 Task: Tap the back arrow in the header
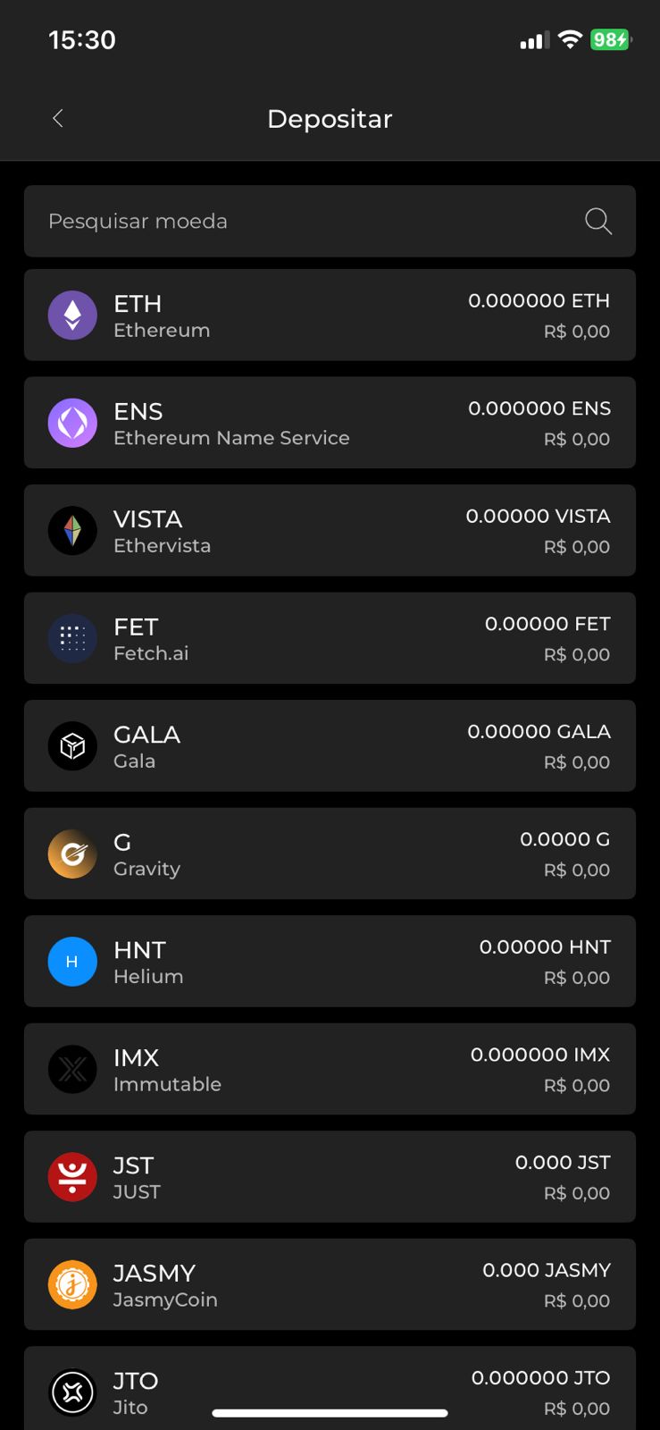point(58,118)
